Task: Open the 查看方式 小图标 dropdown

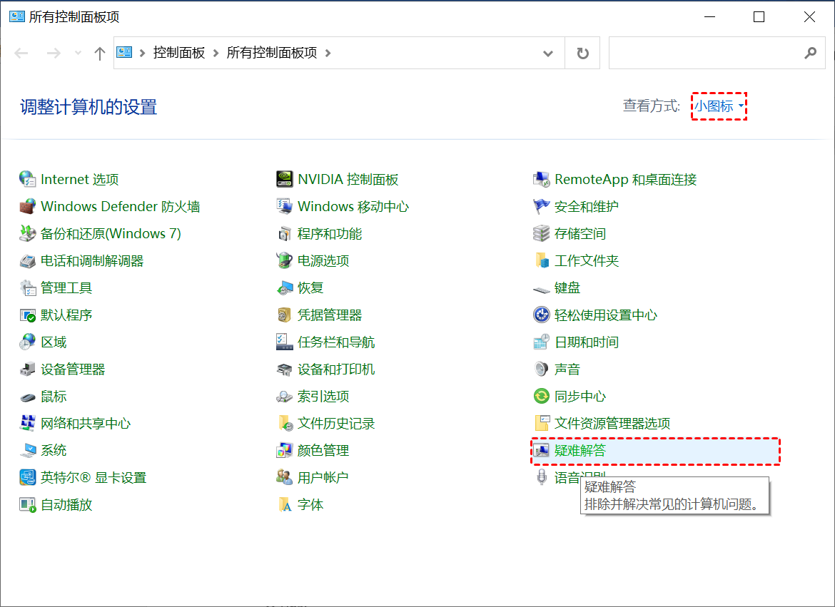Action: click(x=719, y=106)
